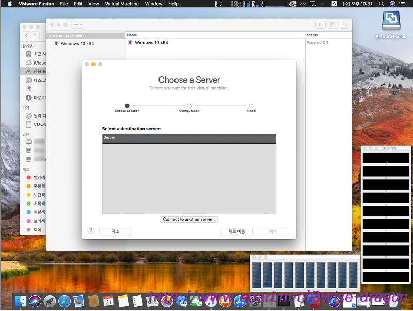Open Reminders from the Dock
The image size is (413, 311).
click(x=137, y=302)
